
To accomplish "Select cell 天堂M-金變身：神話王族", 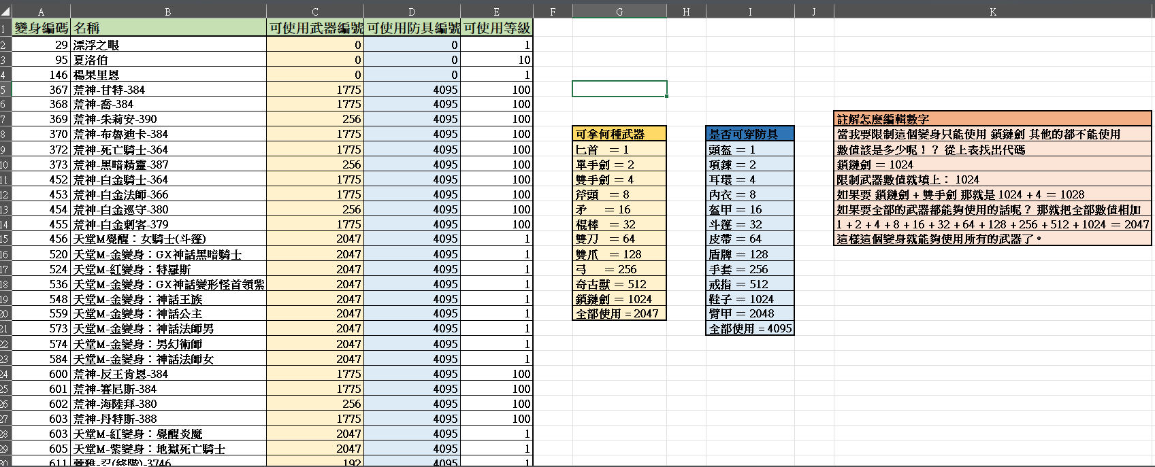I will tap(168, 299).
